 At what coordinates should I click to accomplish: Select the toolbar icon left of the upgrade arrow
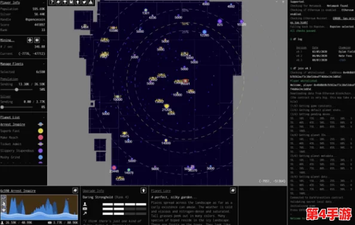tap(71, 2)
